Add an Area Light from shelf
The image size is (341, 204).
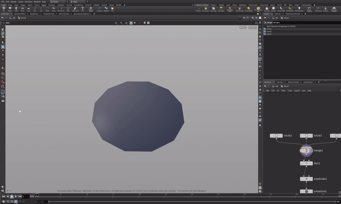221,9
